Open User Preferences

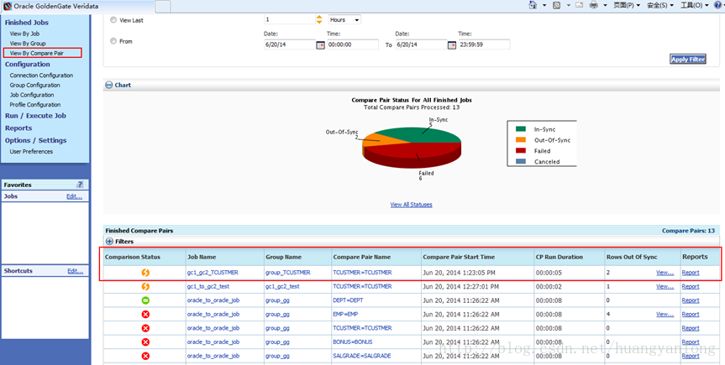[31, 152]
